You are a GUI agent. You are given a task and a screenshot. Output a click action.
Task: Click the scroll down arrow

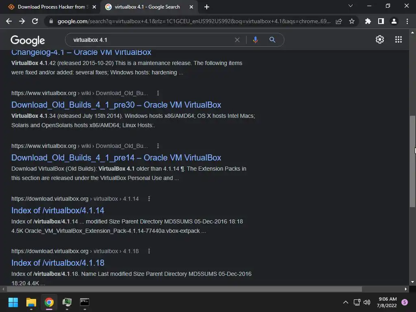click(x=412, y=282)
